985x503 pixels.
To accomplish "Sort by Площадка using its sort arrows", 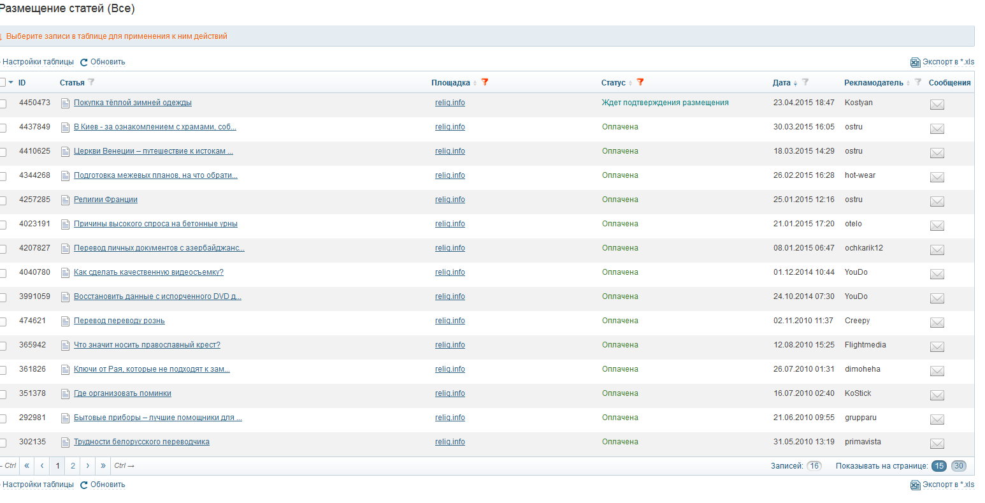I will (x=475, y=84).
